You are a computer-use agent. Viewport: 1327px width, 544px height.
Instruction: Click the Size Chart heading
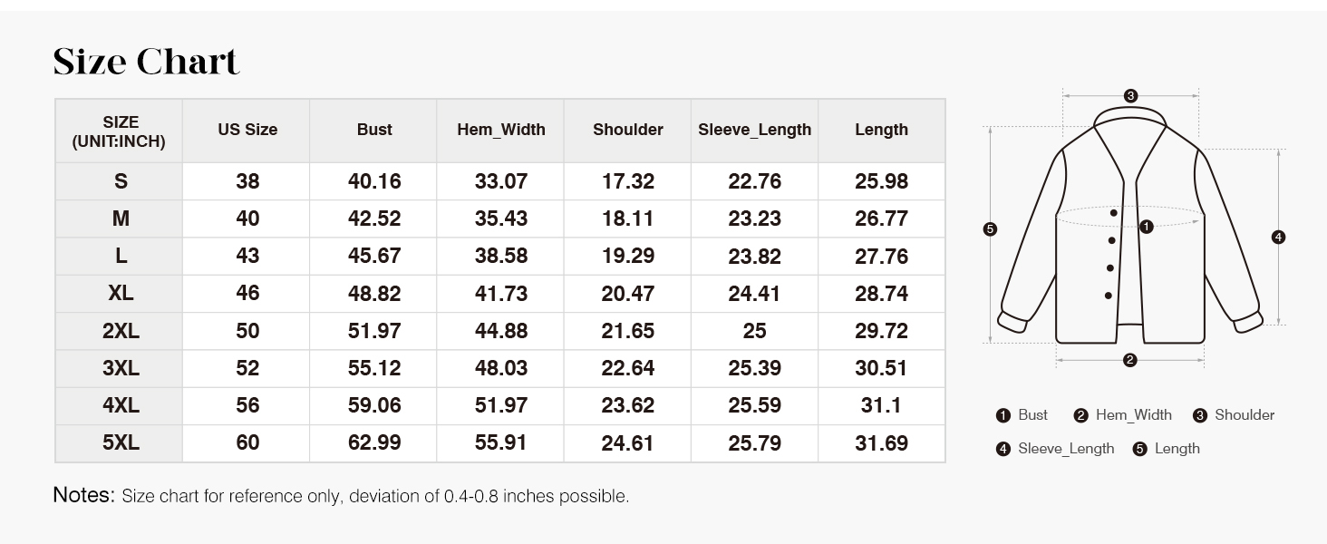pos(146,61)
